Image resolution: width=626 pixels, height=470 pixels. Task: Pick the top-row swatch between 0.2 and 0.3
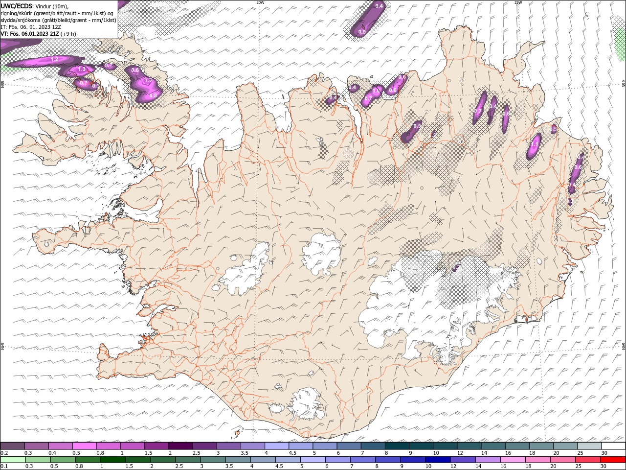point(12,446)
